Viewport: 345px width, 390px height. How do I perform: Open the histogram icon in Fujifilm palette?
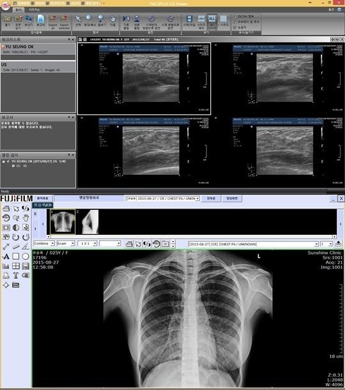(6, 266)
